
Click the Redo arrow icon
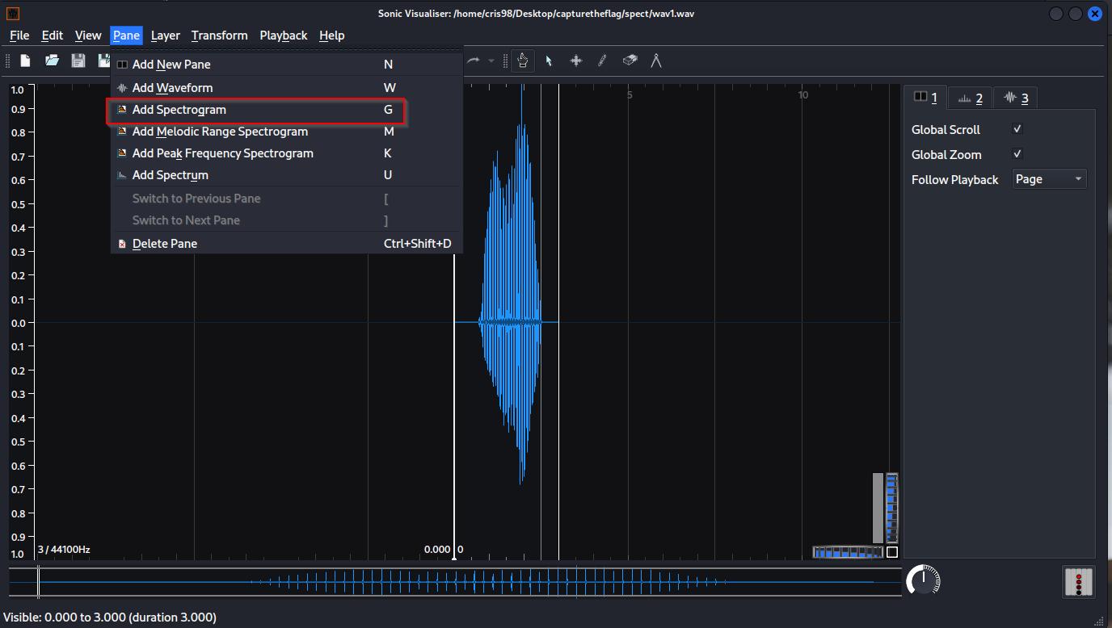[474, 61]
